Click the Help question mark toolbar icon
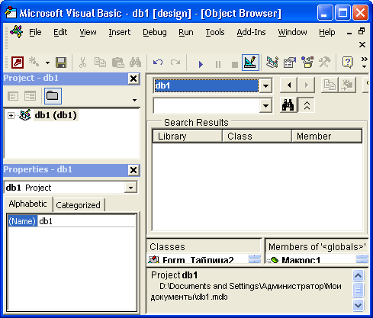Screen dimensions: 373x318 (347, 63)
